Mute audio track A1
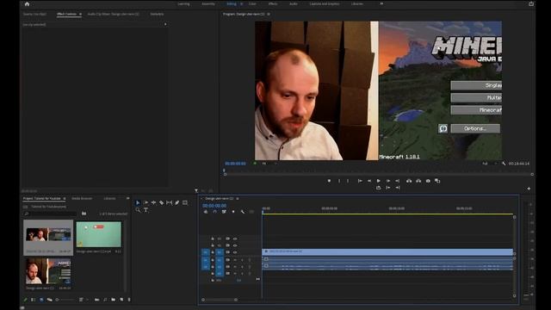Image resolution: width=551 pixels, height=310 pixels. pyautogui.click(x=235, y=260)
